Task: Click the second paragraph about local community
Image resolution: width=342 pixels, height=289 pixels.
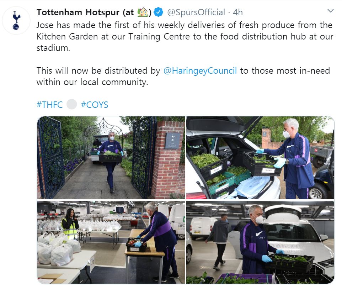Action: (183, 77)
